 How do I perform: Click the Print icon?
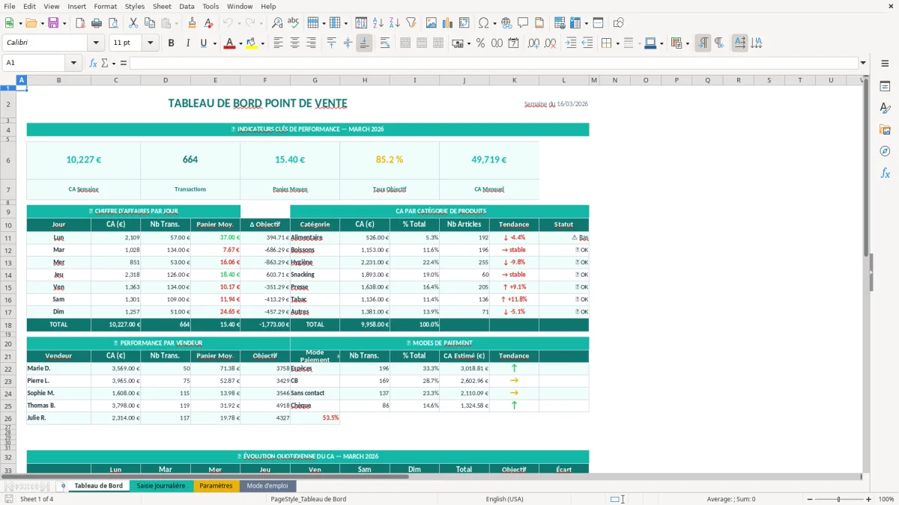(97, 23)
